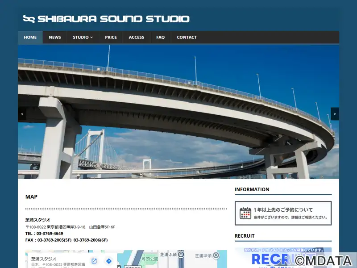This screenshot has width=357, height=268.
Task: Click the blue directions icon on map
Action: [109, 261]
